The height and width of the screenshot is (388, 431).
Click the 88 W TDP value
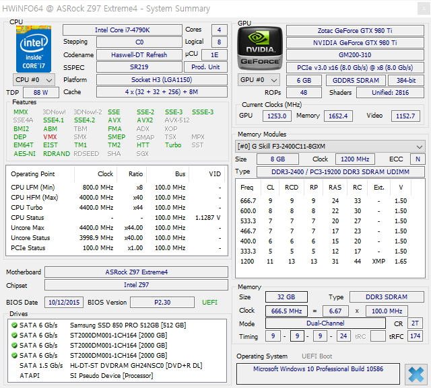coord(40,93)
